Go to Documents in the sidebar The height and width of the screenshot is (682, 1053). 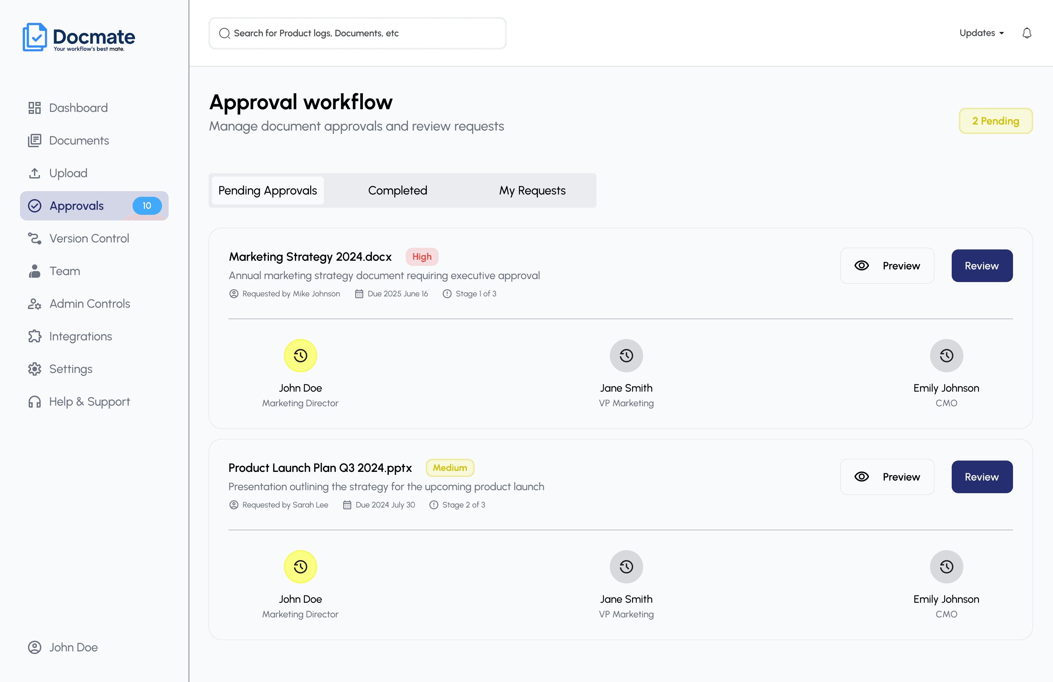69,141
